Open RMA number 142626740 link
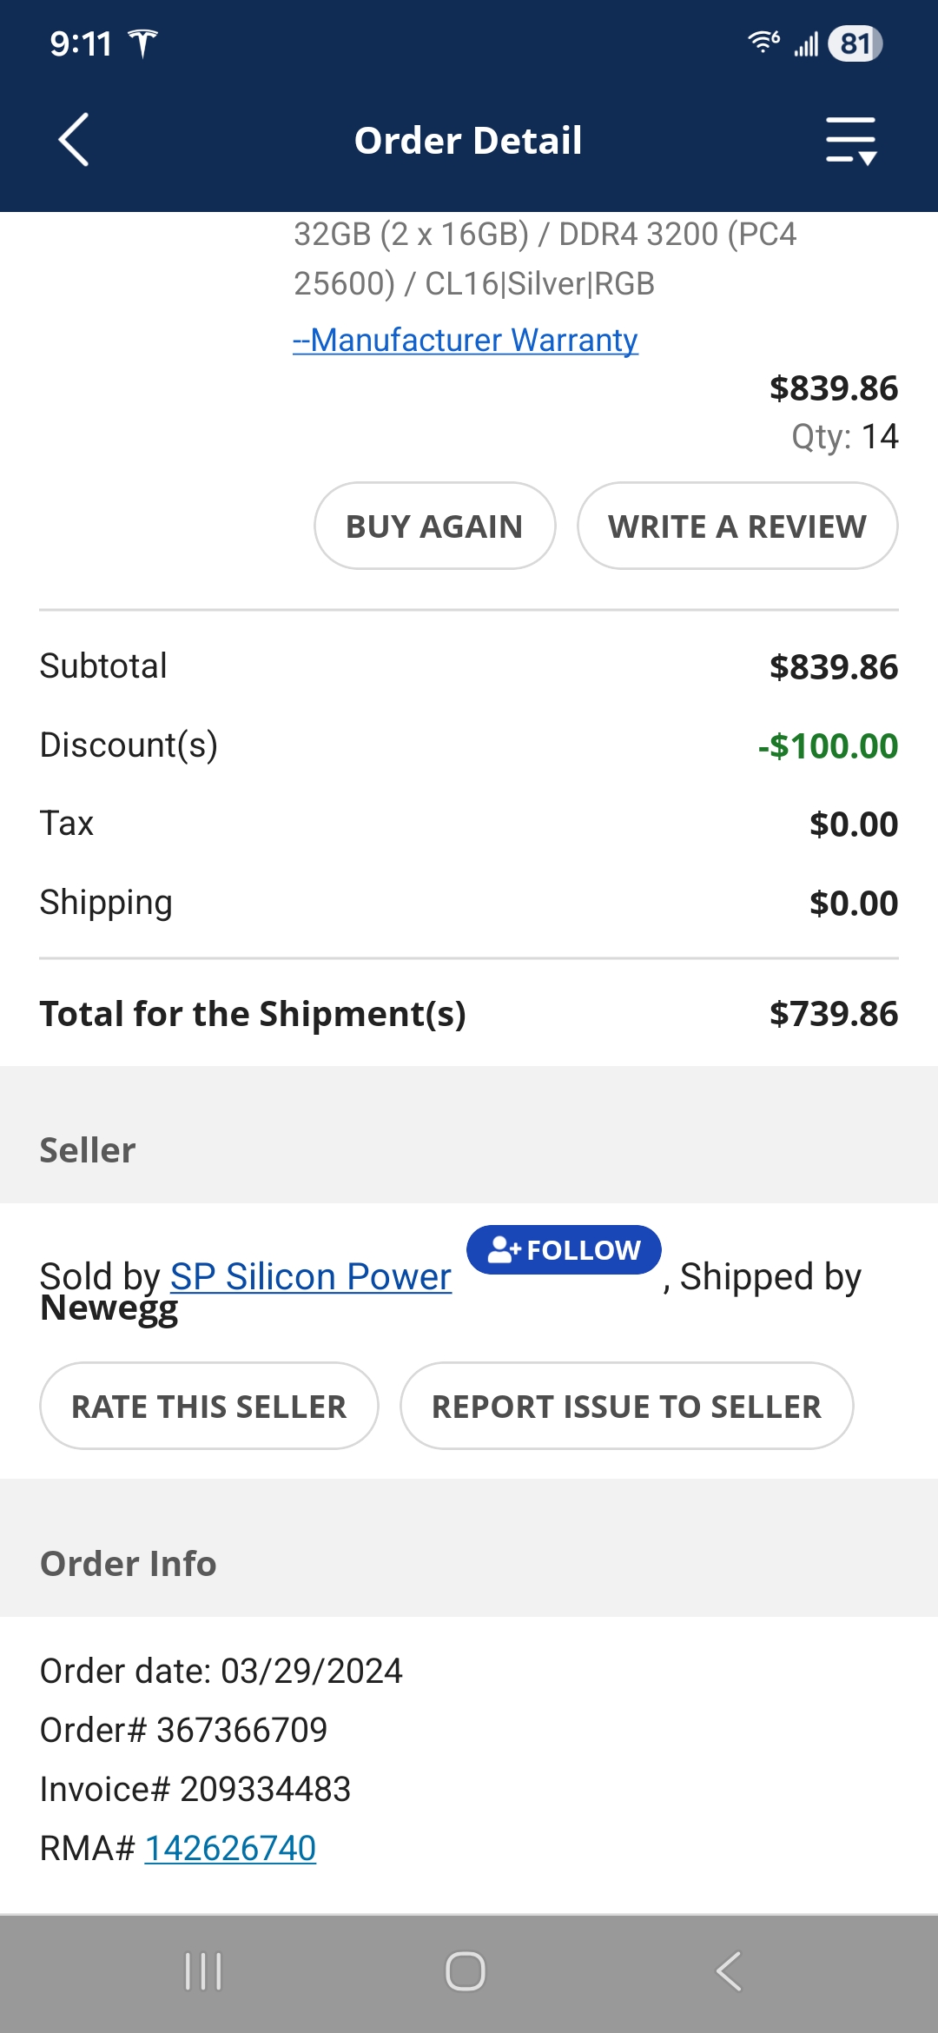 click(x=230, y=1848)
